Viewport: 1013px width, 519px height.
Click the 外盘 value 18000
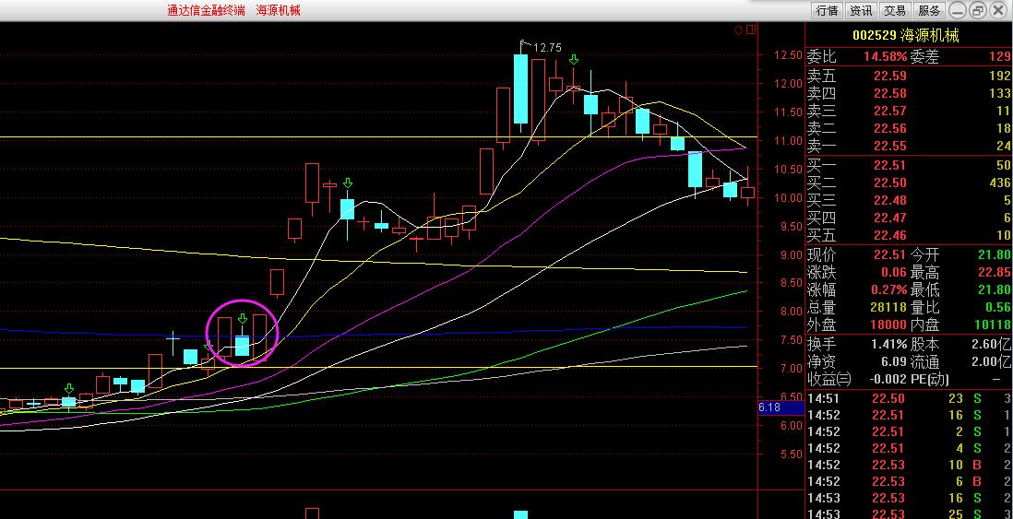pos(889,324)
